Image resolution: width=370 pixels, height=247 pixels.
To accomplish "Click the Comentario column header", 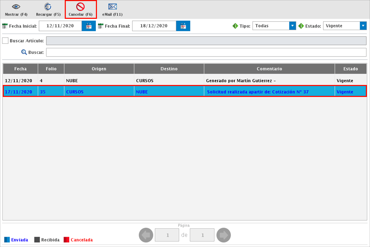I will (x=269, y=69).
